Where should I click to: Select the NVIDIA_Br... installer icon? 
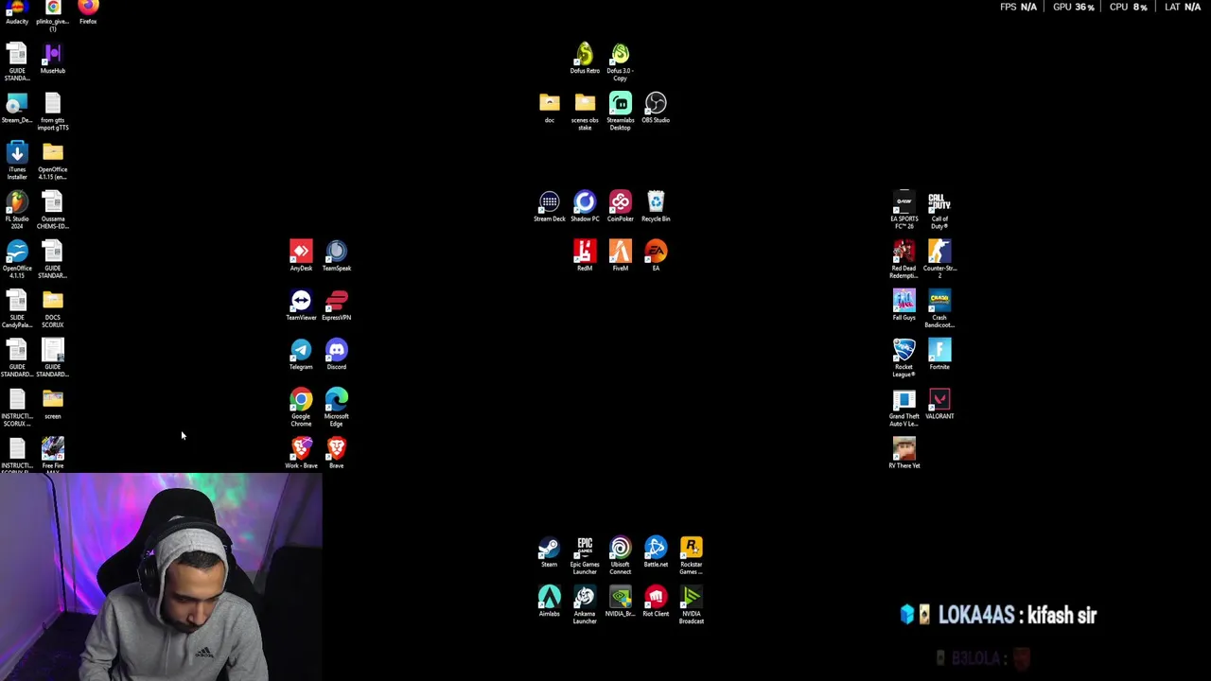pos(621,602)
